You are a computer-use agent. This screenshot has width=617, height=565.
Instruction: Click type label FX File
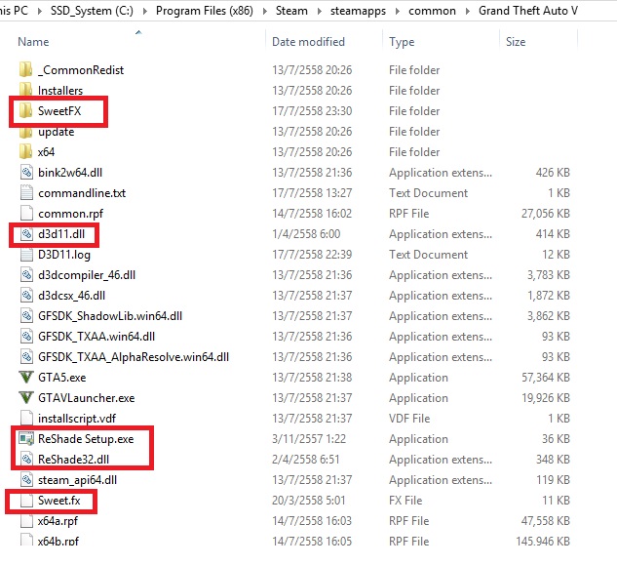405,501
